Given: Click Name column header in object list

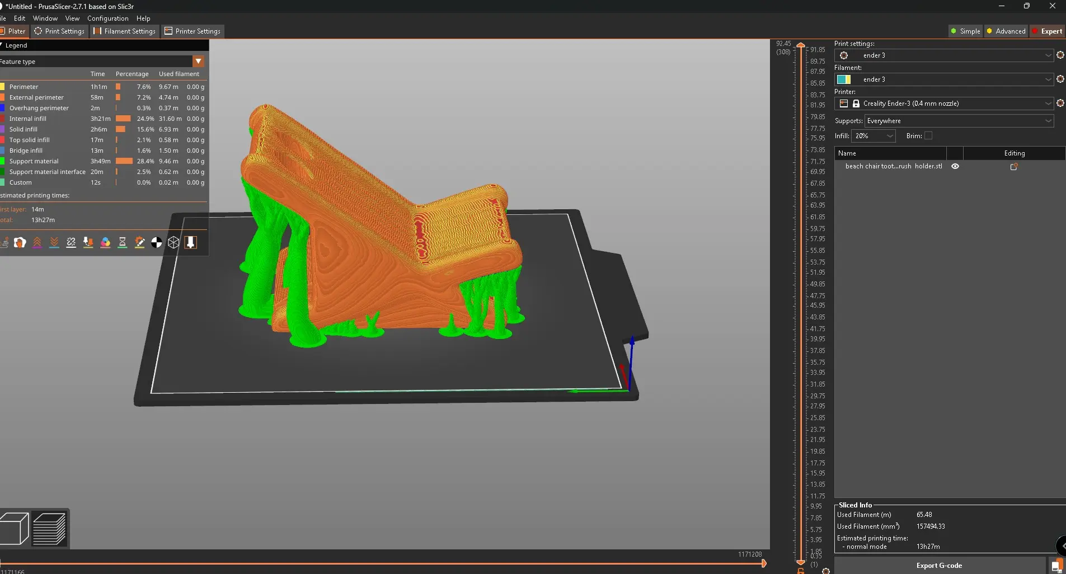Looking at the screenshot, I should 890,153.
